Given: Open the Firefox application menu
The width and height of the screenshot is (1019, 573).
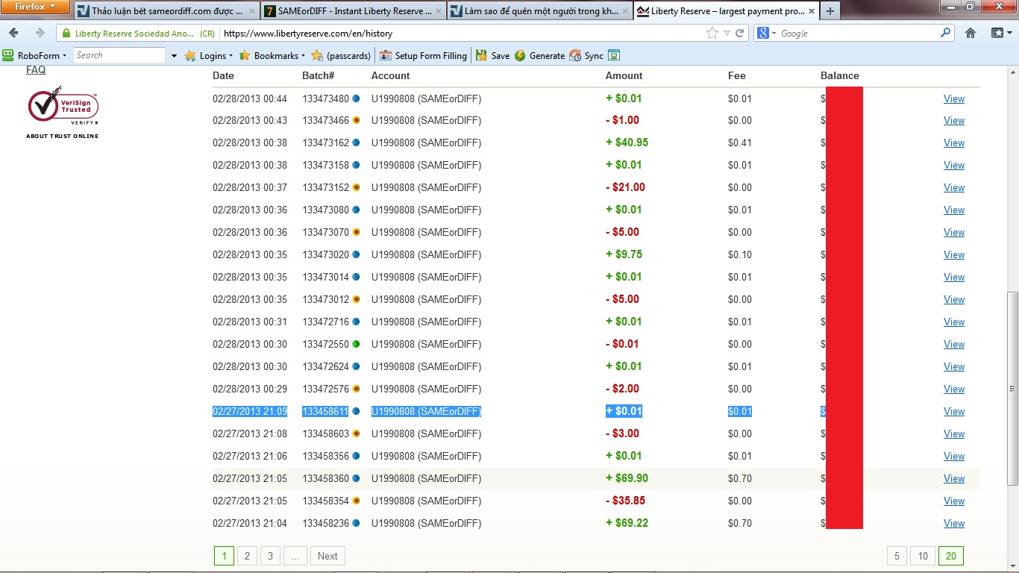Looking at the screenshot, I should tap(36, 7).
